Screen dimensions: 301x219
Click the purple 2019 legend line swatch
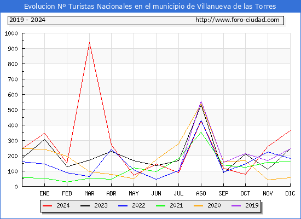[236, 206]
